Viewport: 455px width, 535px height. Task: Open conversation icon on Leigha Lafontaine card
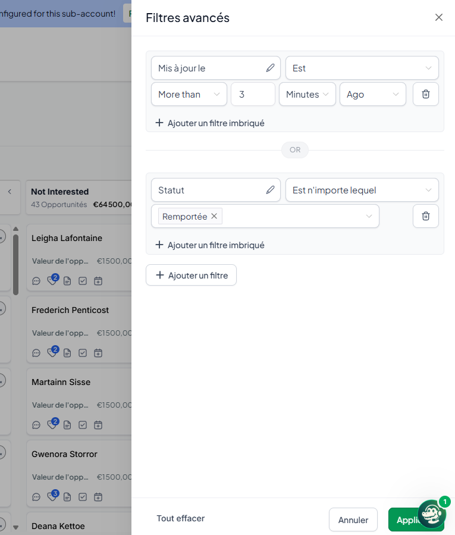(x=36, y=281)
